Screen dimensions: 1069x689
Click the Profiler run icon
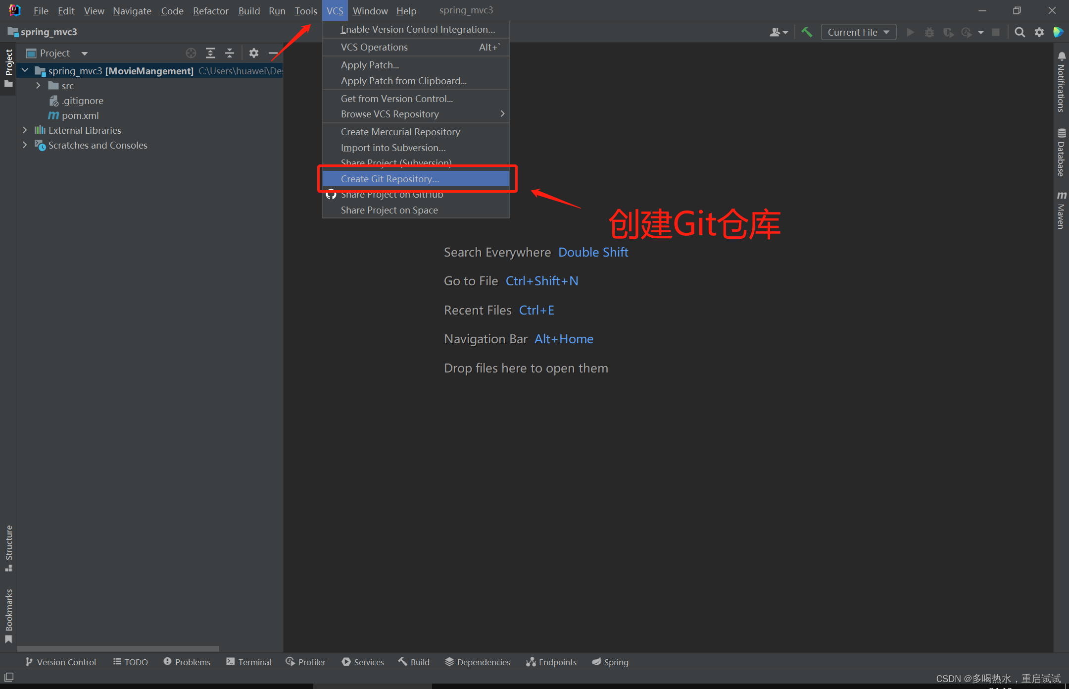967,32
